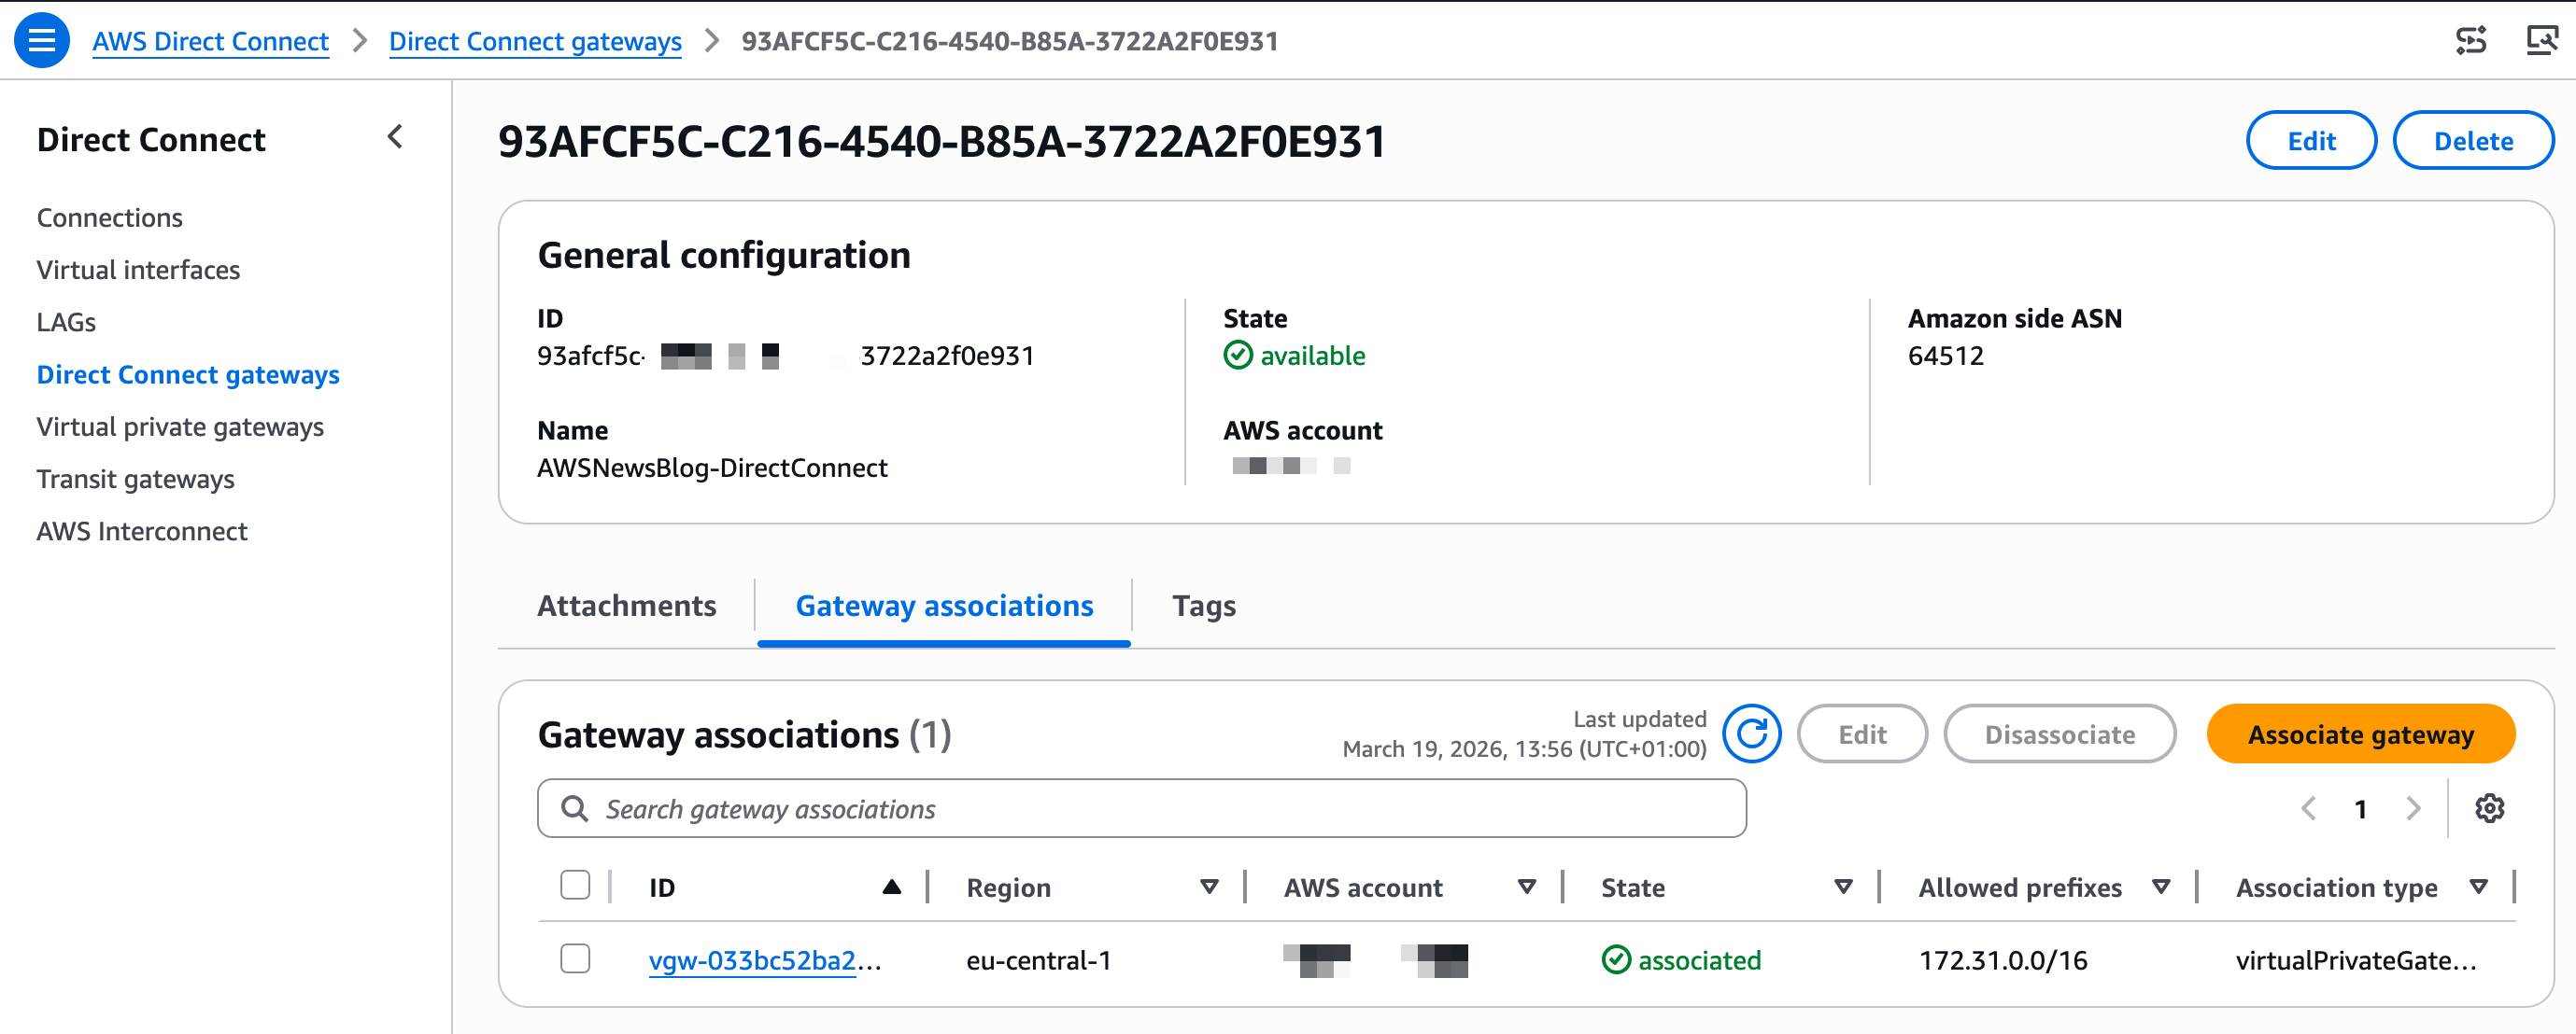Click the Associate gateway button

coord(2360,734)
